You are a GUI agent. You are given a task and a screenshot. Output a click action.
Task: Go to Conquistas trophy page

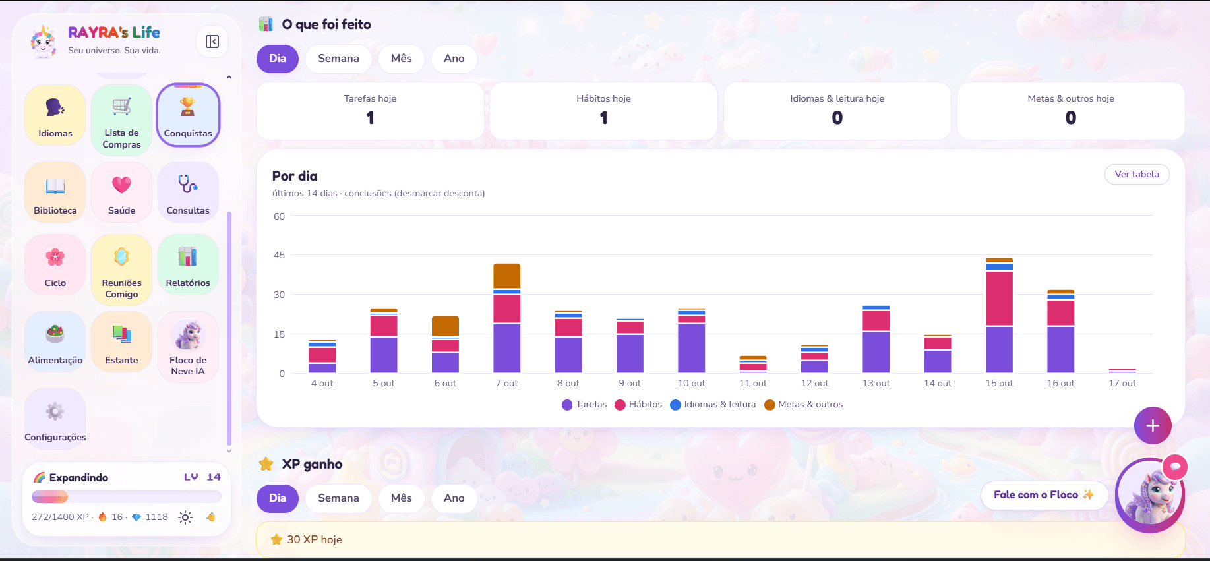[x=188, y=115]
